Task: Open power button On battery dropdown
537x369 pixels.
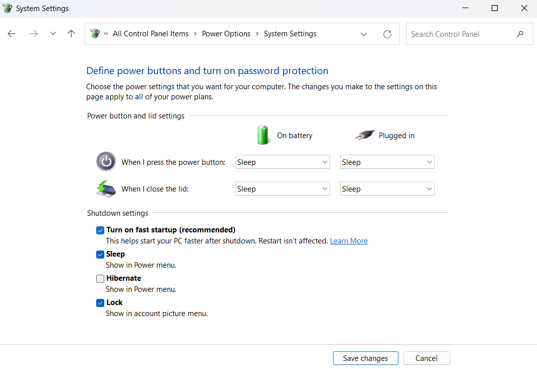Action: (283, 162)
